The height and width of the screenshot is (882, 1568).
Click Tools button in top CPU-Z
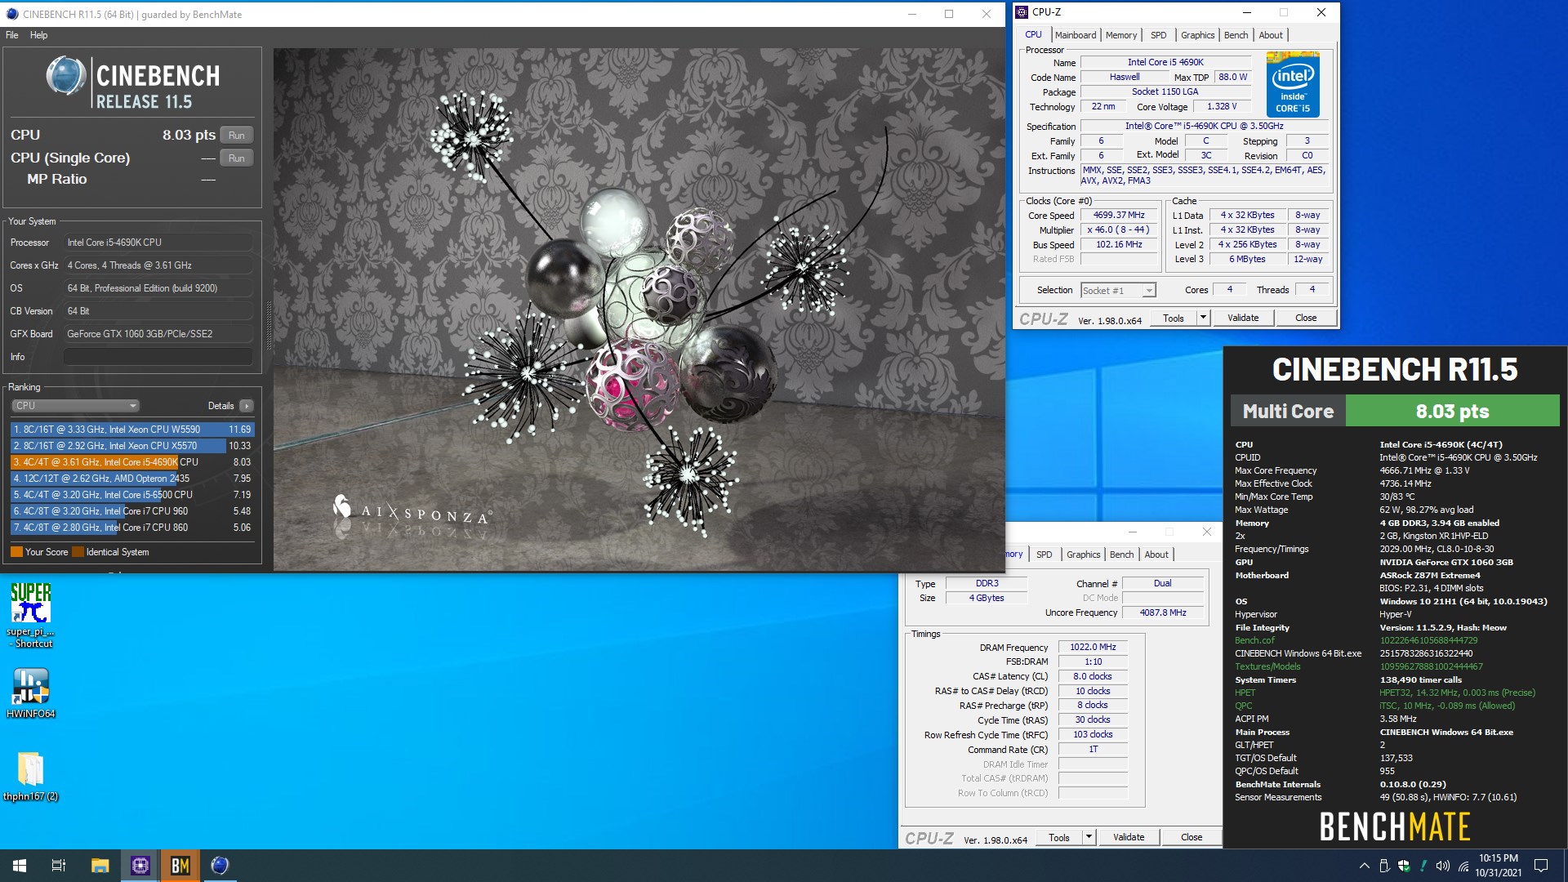(x=1174, y=318)
